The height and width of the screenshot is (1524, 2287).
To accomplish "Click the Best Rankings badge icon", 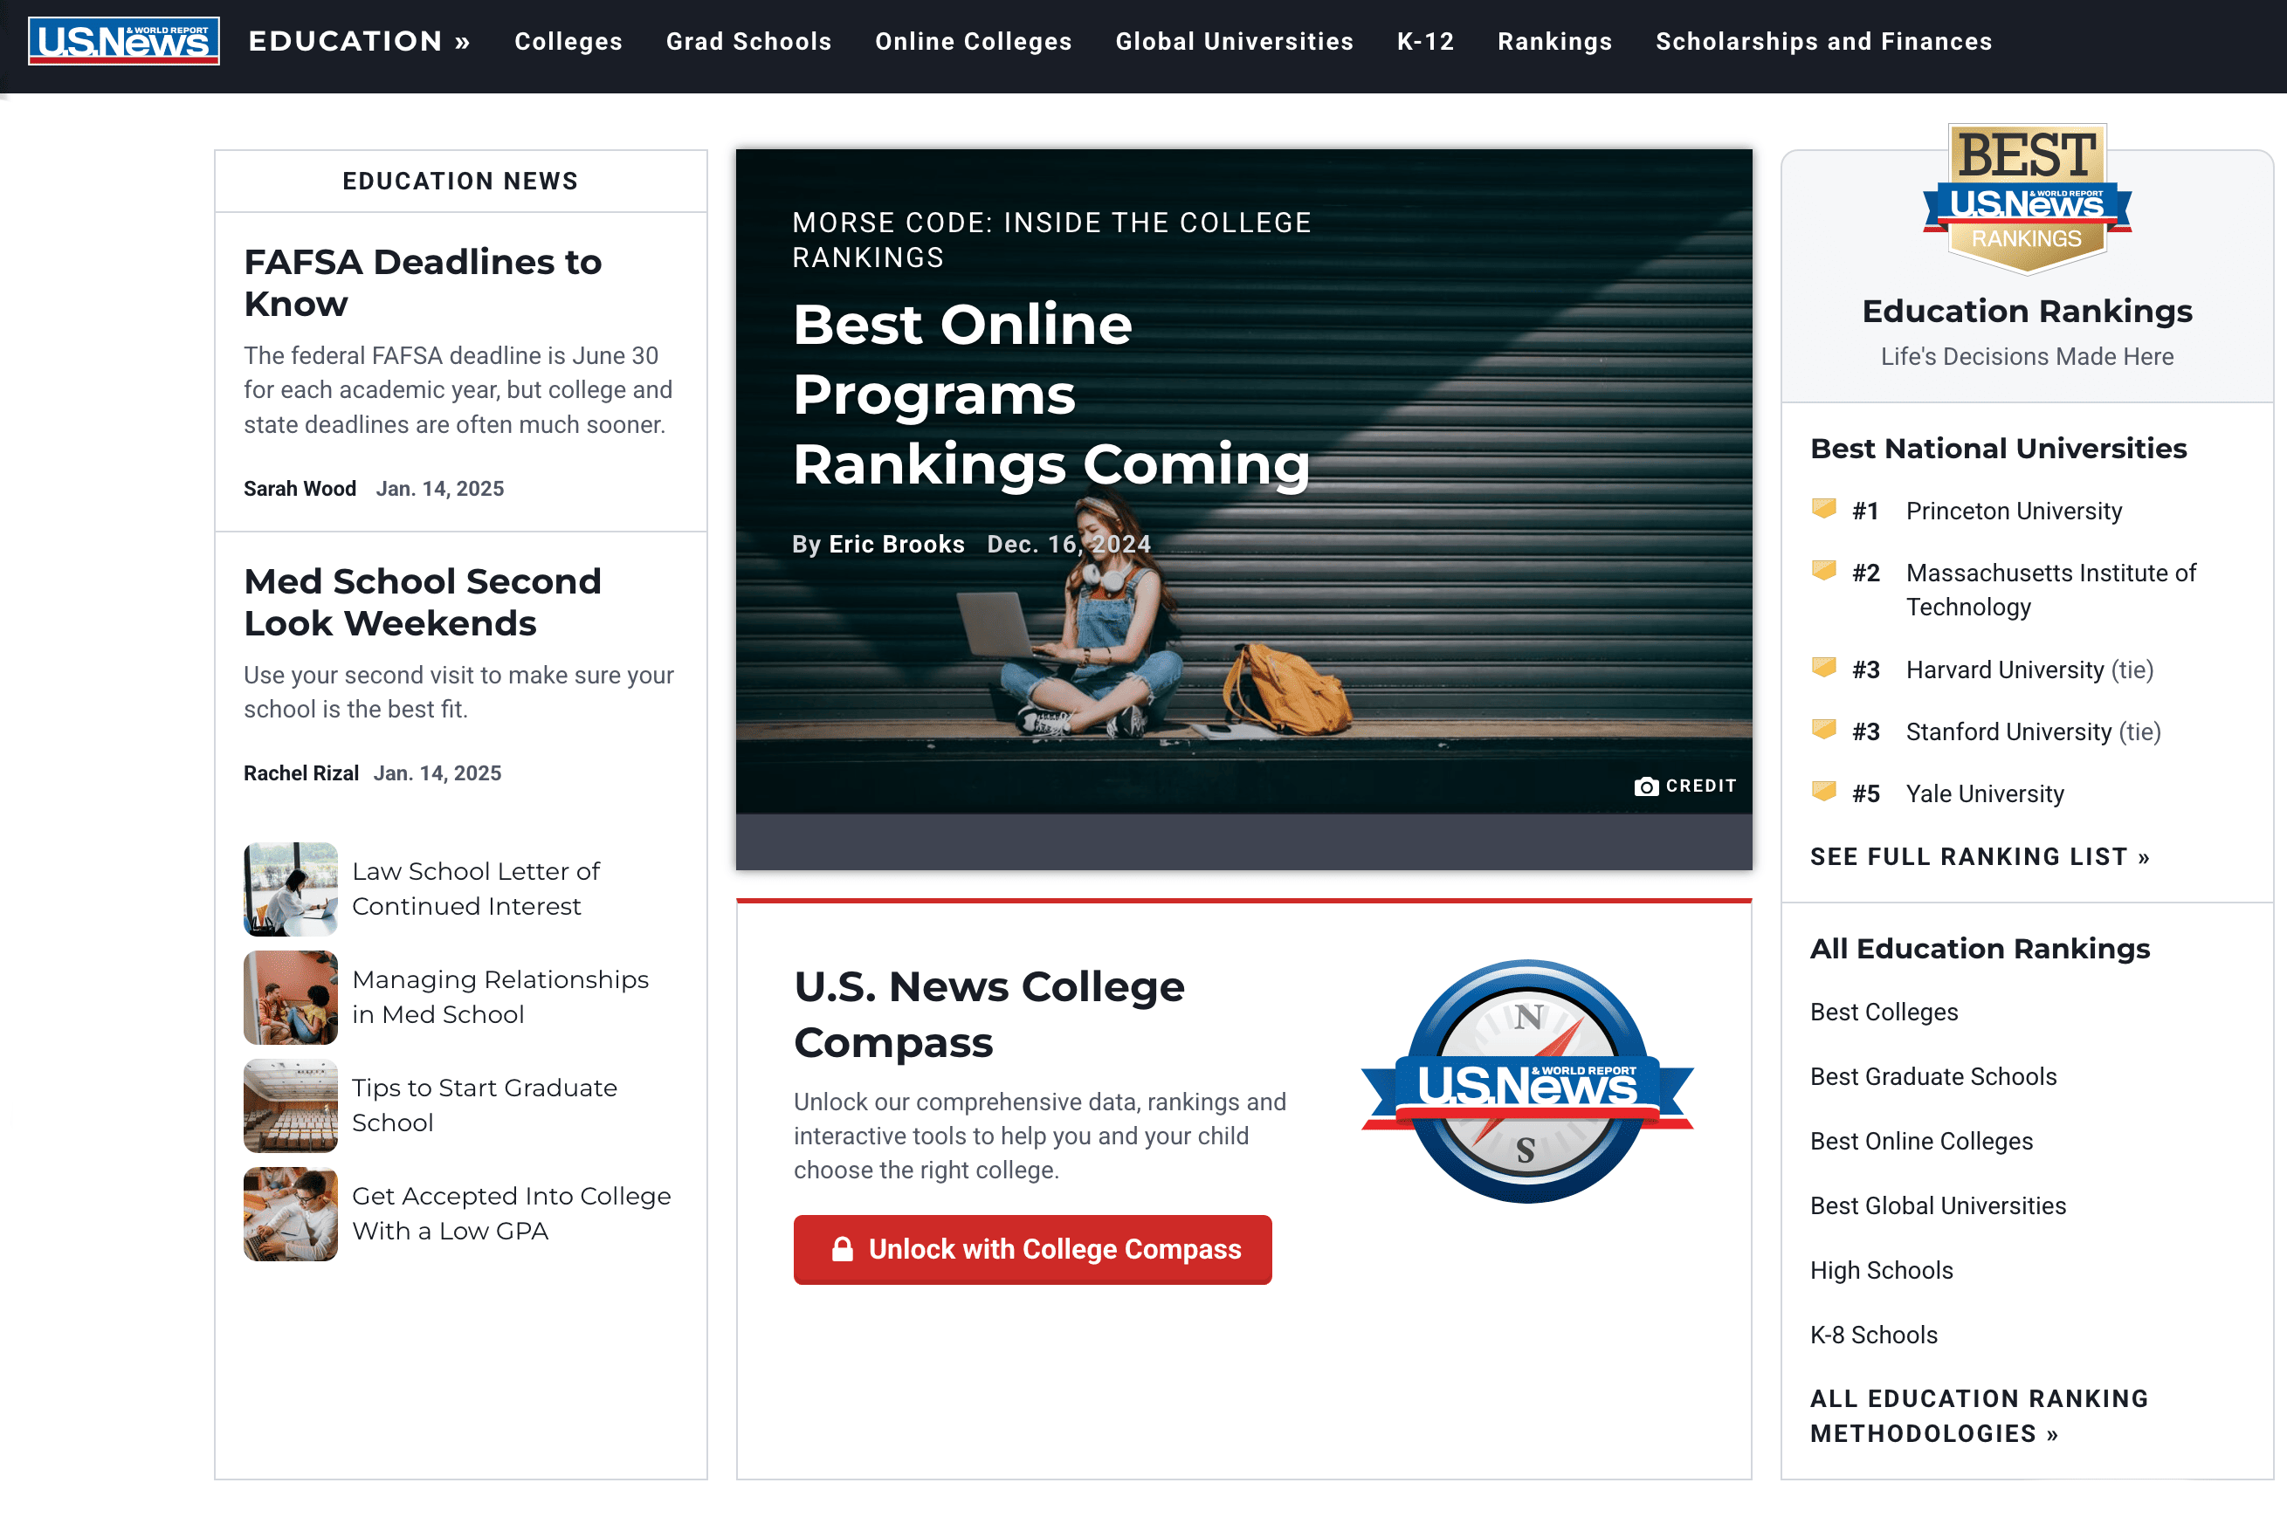I will click(x=2028, y=198).
